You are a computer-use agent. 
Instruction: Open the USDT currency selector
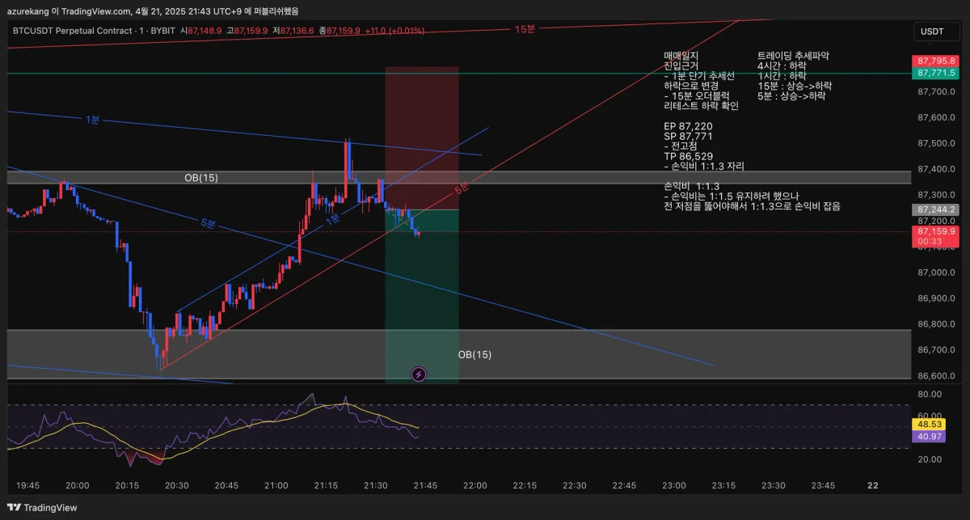tap(932, 32)
